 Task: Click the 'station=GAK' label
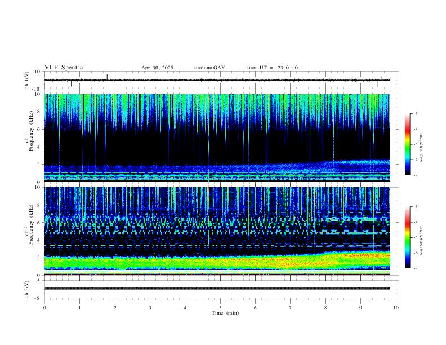pos(209,68)
